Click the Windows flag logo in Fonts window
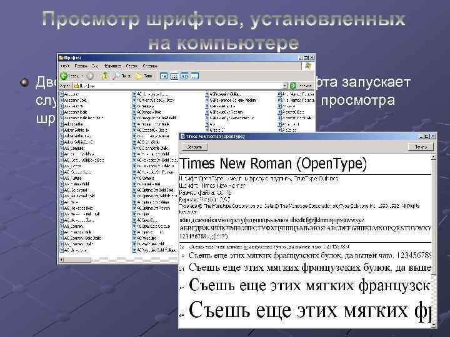 pos(308,66)
